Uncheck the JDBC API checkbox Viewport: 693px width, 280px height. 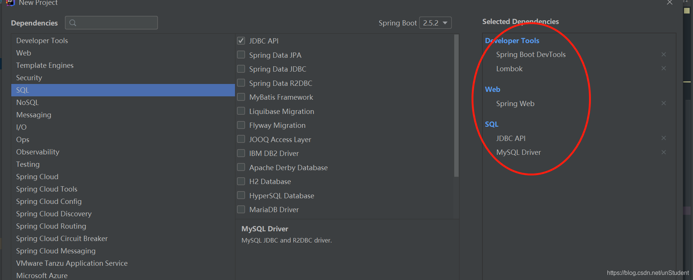pyautogui.click(x=241, y=40)
